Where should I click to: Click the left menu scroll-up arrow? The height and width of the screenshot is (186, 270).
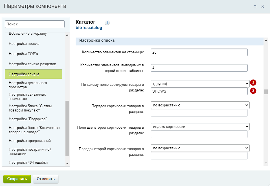(67, 35)
